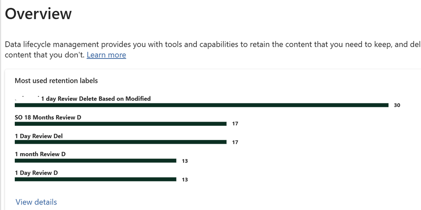421x210 pixels.
Task: Click the 1 Day Review D label text
Action: pos(36,173)
